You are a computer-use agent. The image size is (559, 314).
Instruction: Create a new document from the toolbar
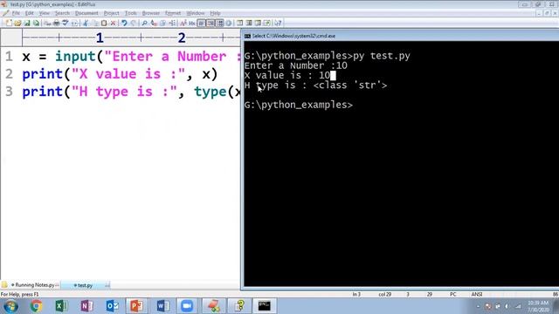9,24
